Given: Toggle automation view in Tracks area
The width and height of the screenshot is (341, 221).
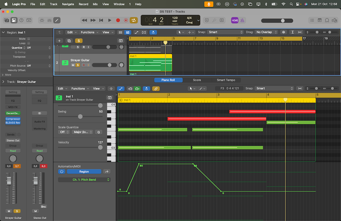Looking at the screenshot, I should tap(136, 32).
